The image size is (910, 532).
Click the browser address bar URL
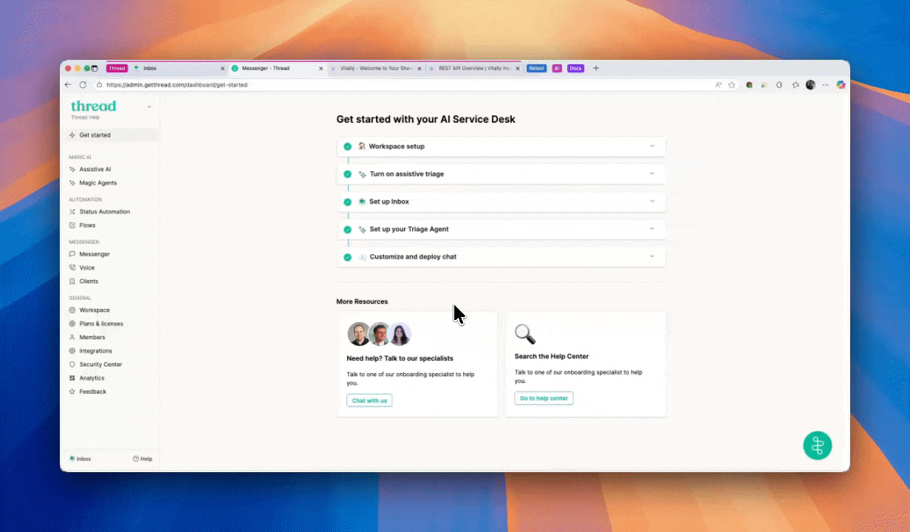coord(177,85)
